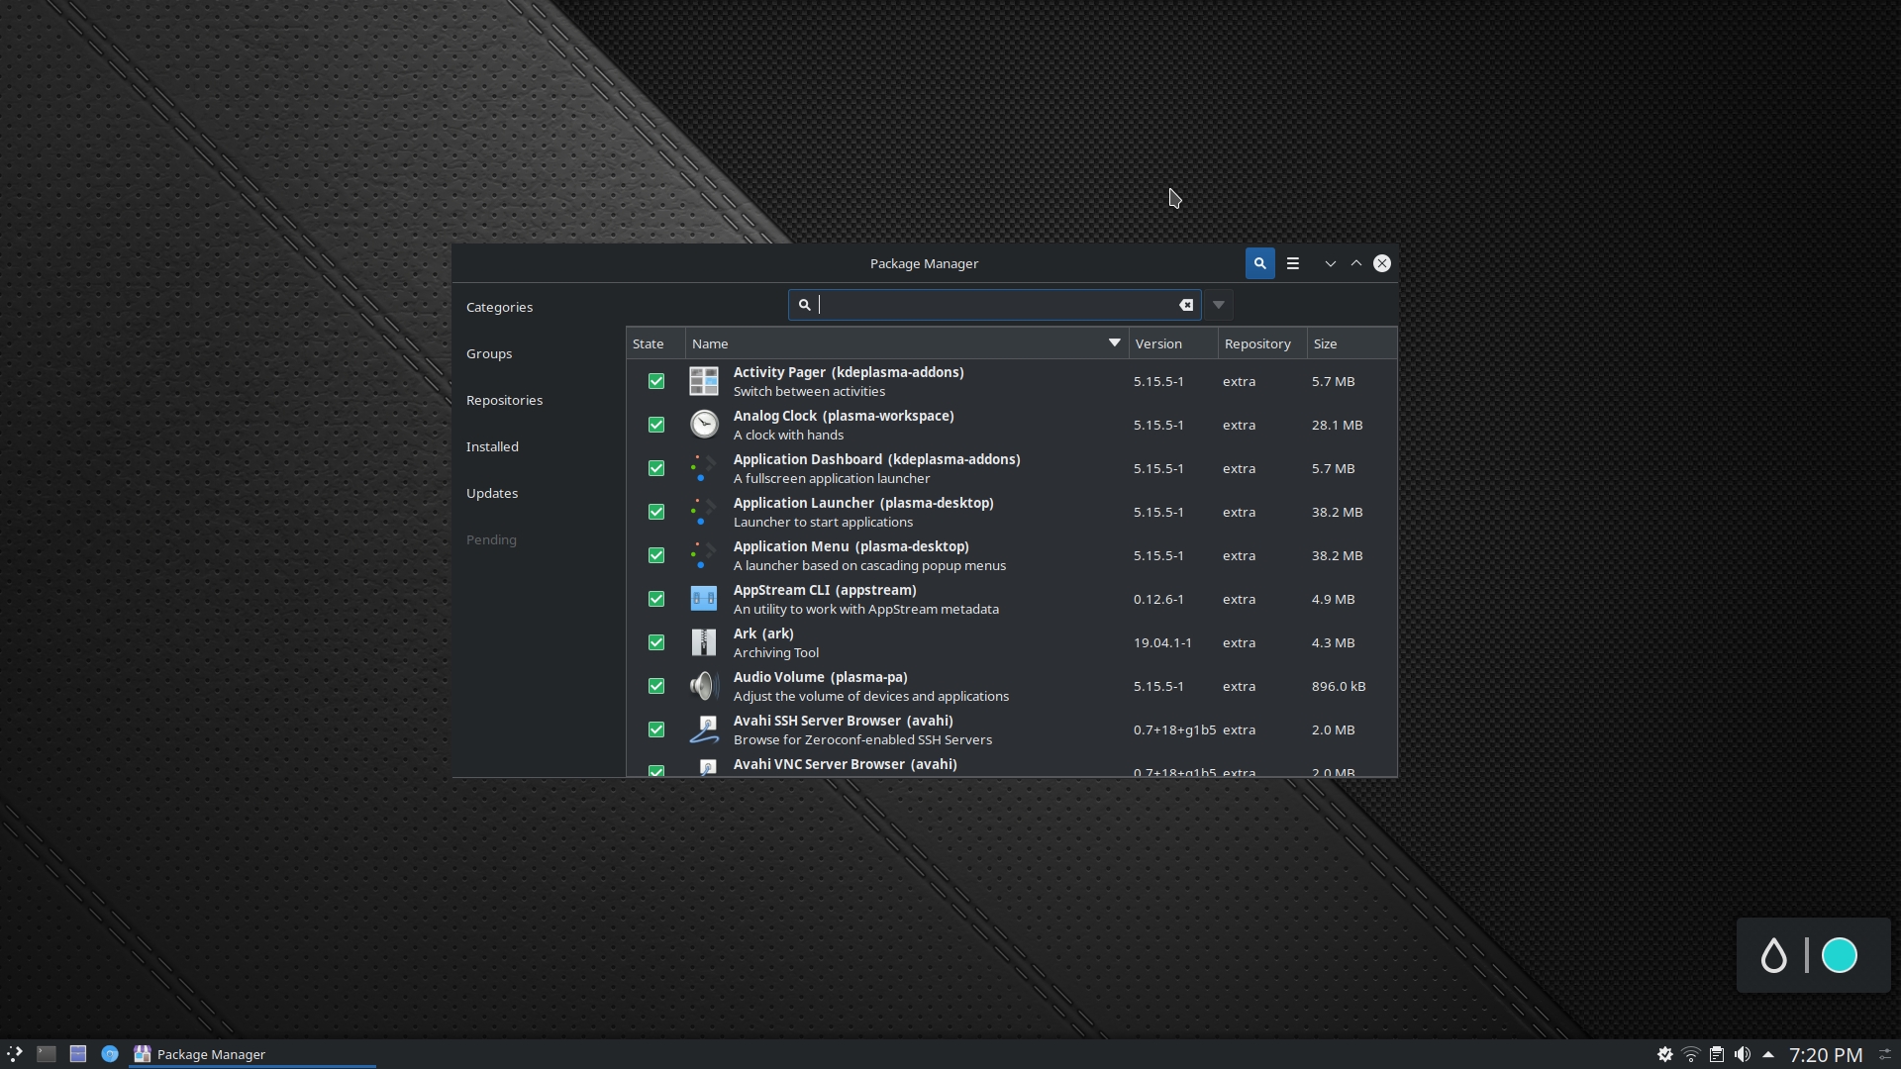Image resolution: width=1901 pixels, height=1069 pixels.
Task: Toggle Application Launcher installed checkbox
Action: click(x=655, y=512)
